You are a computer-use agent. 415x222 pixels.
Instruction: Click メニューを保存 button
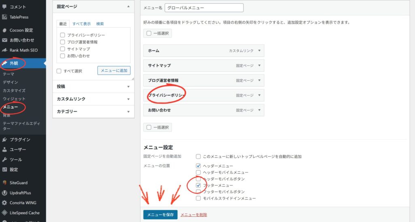click(x=160, y=215)
